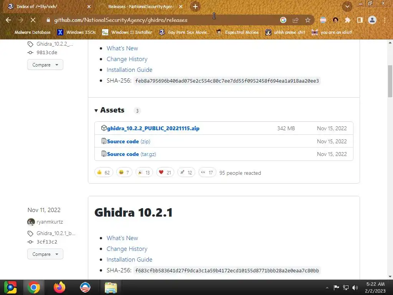Image resolution: width=393 pixels, height=295 pixels.
Task: Open Windows 11 Installer bookmark
Action: [x=127, y=32]
